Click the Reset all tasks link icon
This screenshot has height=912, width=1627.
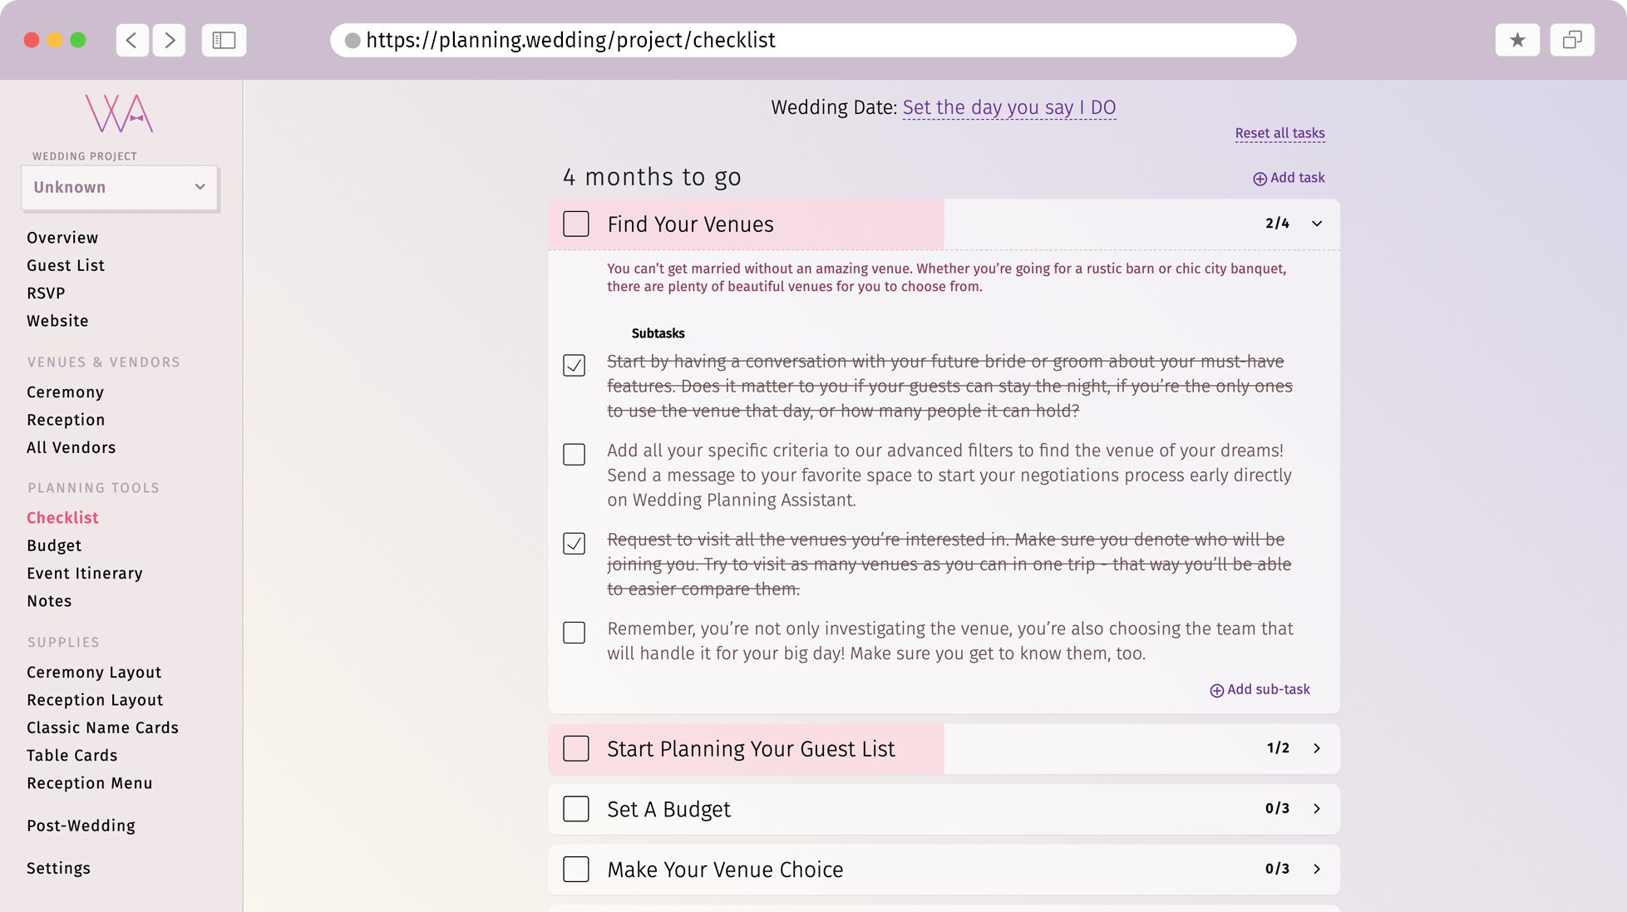(x=1279, y=133)
